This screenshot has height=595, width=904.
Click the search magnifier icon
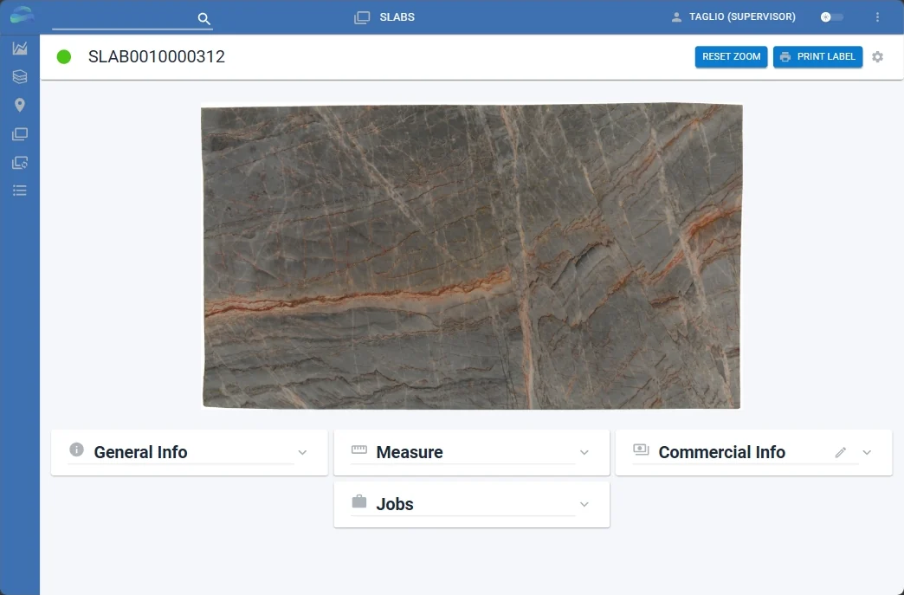click(203, 18)
